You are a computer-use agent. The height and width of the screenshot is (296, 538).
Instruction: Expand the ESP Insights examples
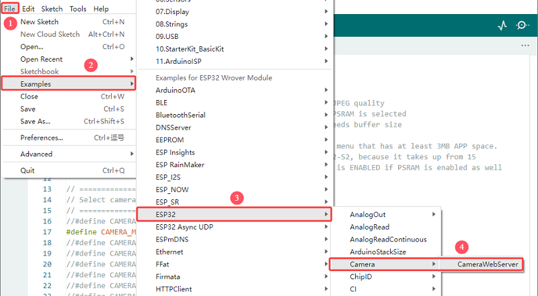(235, 152)
